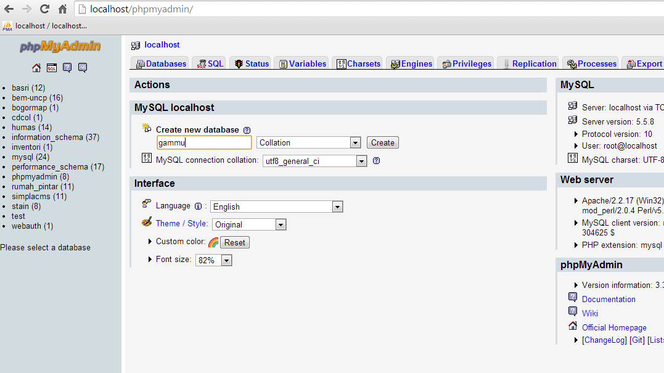Click the Documentation icon in phpMyAdmin panel
The image size is (664, 373).
click(573, 297)
